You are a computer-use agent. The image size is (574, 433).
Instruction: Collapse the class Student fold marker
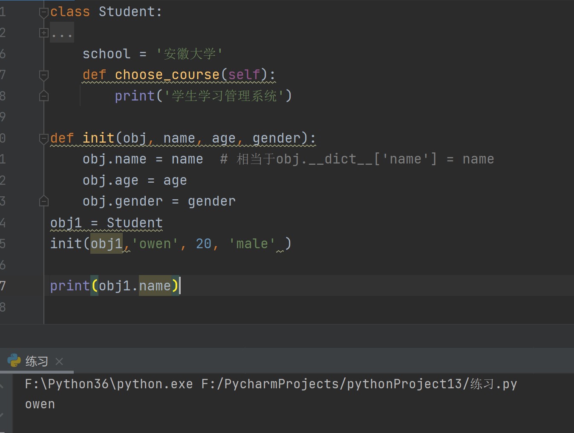(43, 12)
